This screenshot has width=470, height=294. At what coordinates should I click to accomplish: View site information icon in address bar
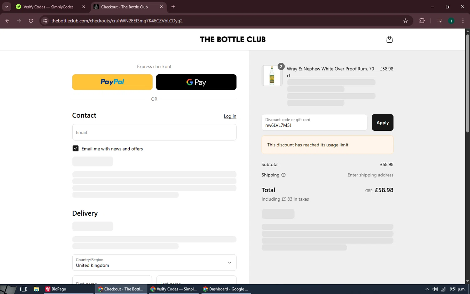point(45,21)
